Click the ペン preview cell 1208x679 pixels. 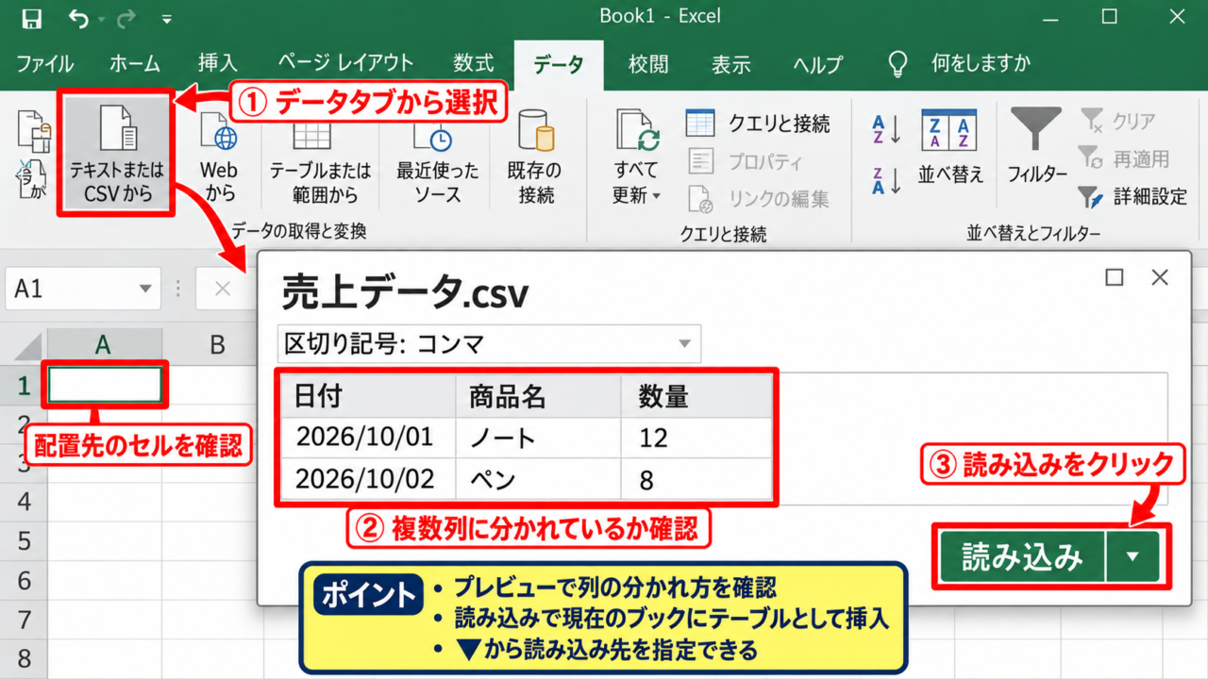tap(538, 479)
